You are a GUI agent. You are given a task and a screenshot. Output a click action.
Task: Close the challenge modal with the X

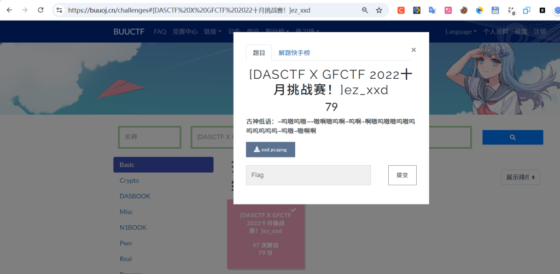pos(413,50)
